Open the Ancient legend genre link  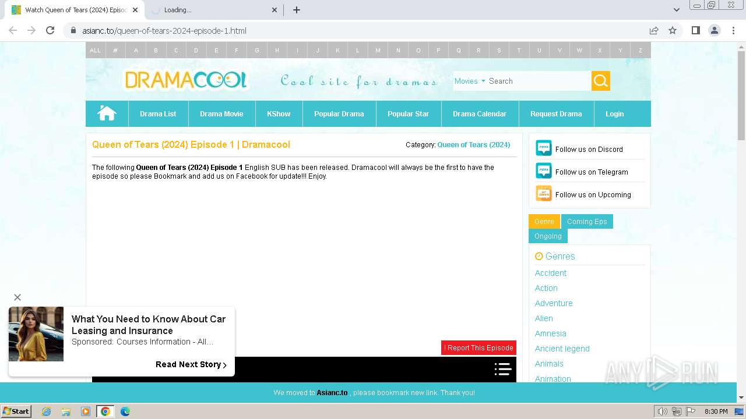point(562,349)
